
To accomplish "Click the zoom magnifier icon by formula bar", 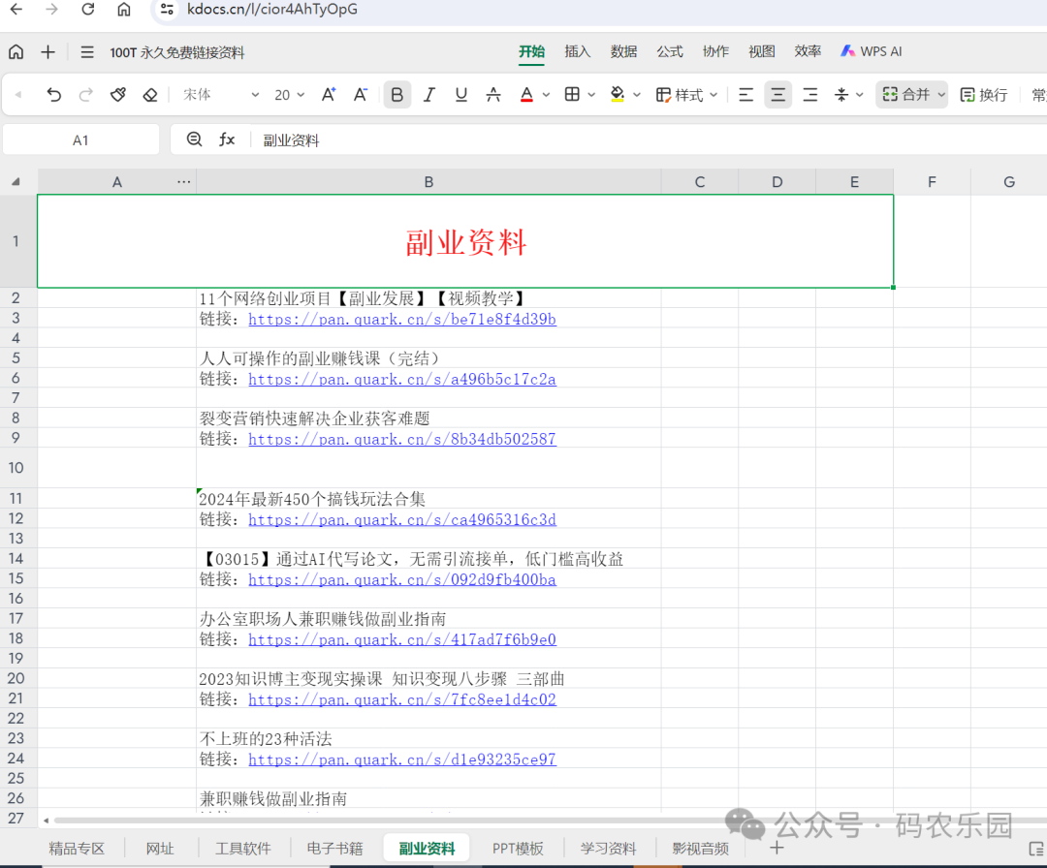I will pyautogui.click(x=194, y=139).
